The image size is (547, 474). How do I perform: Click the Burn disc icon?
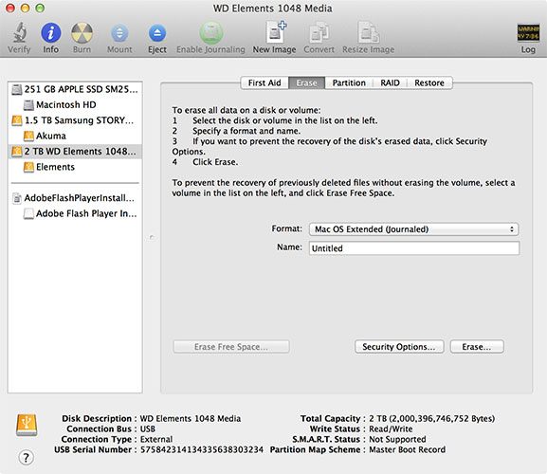coord(82,33)
